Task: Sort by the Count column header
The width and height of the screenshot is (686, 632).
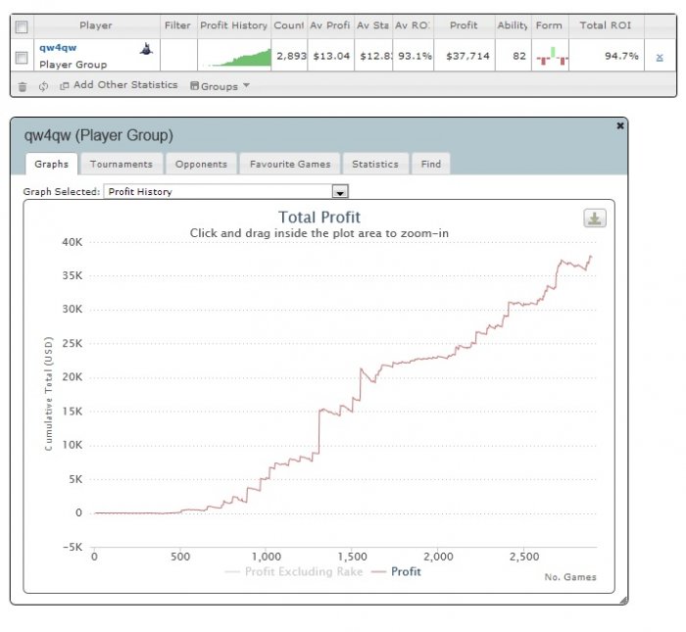Action: tap(289, 25)
